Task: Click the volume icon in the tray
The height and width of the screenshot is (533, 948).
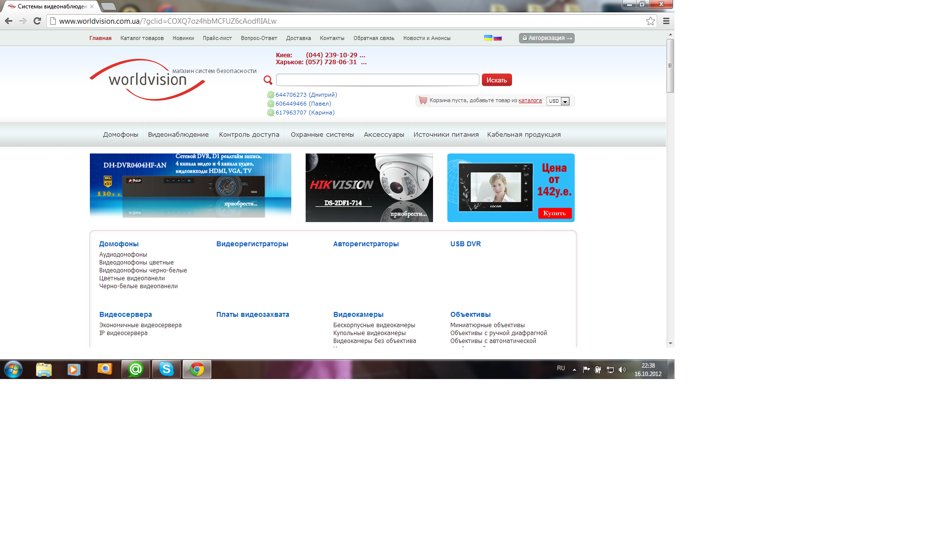Action: coord(622,370)
